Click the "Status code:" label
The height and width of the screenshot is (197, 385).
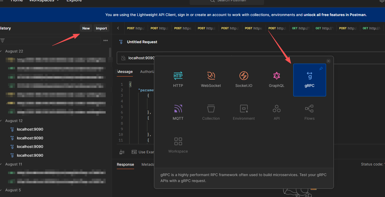[x=372, y=164]
